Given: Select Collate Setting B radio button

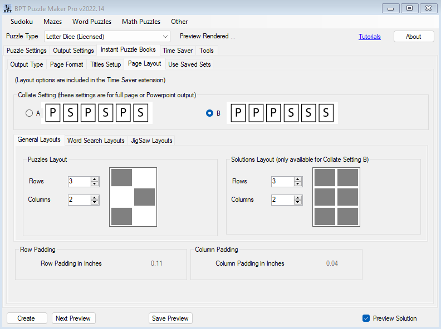Looking at the screenshot, I should (x=210, y=113).
